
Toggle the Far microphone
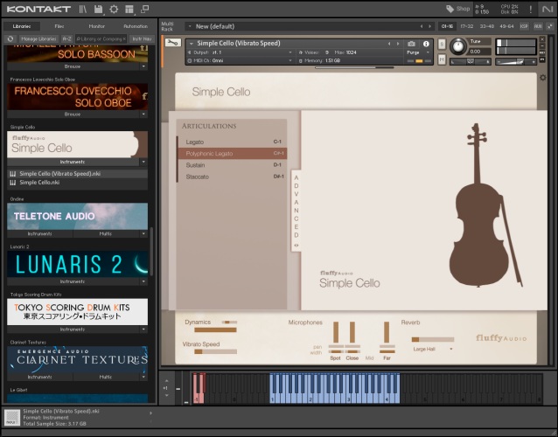[386, 357]
